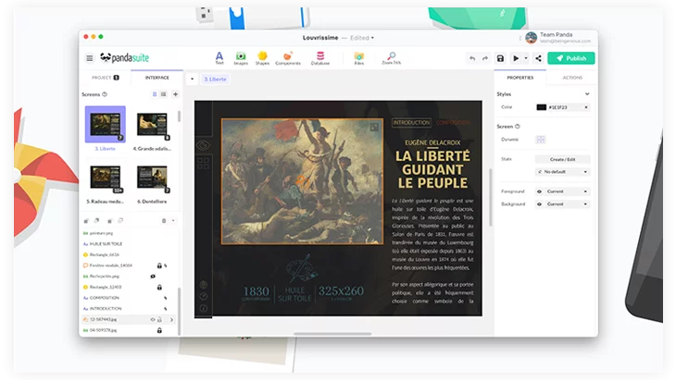Switch screens to list view
The image size is (676, 380).
click(x=163, y=94)
